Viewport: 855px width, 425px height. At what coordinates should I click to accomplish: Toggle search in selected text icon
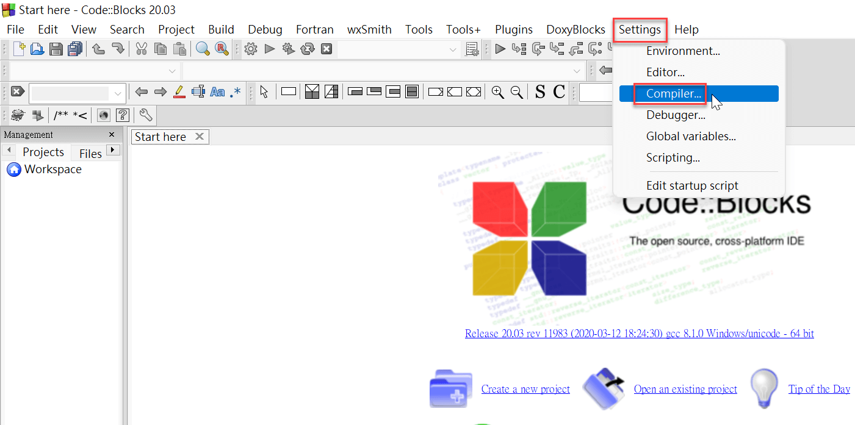pos(198,92)
